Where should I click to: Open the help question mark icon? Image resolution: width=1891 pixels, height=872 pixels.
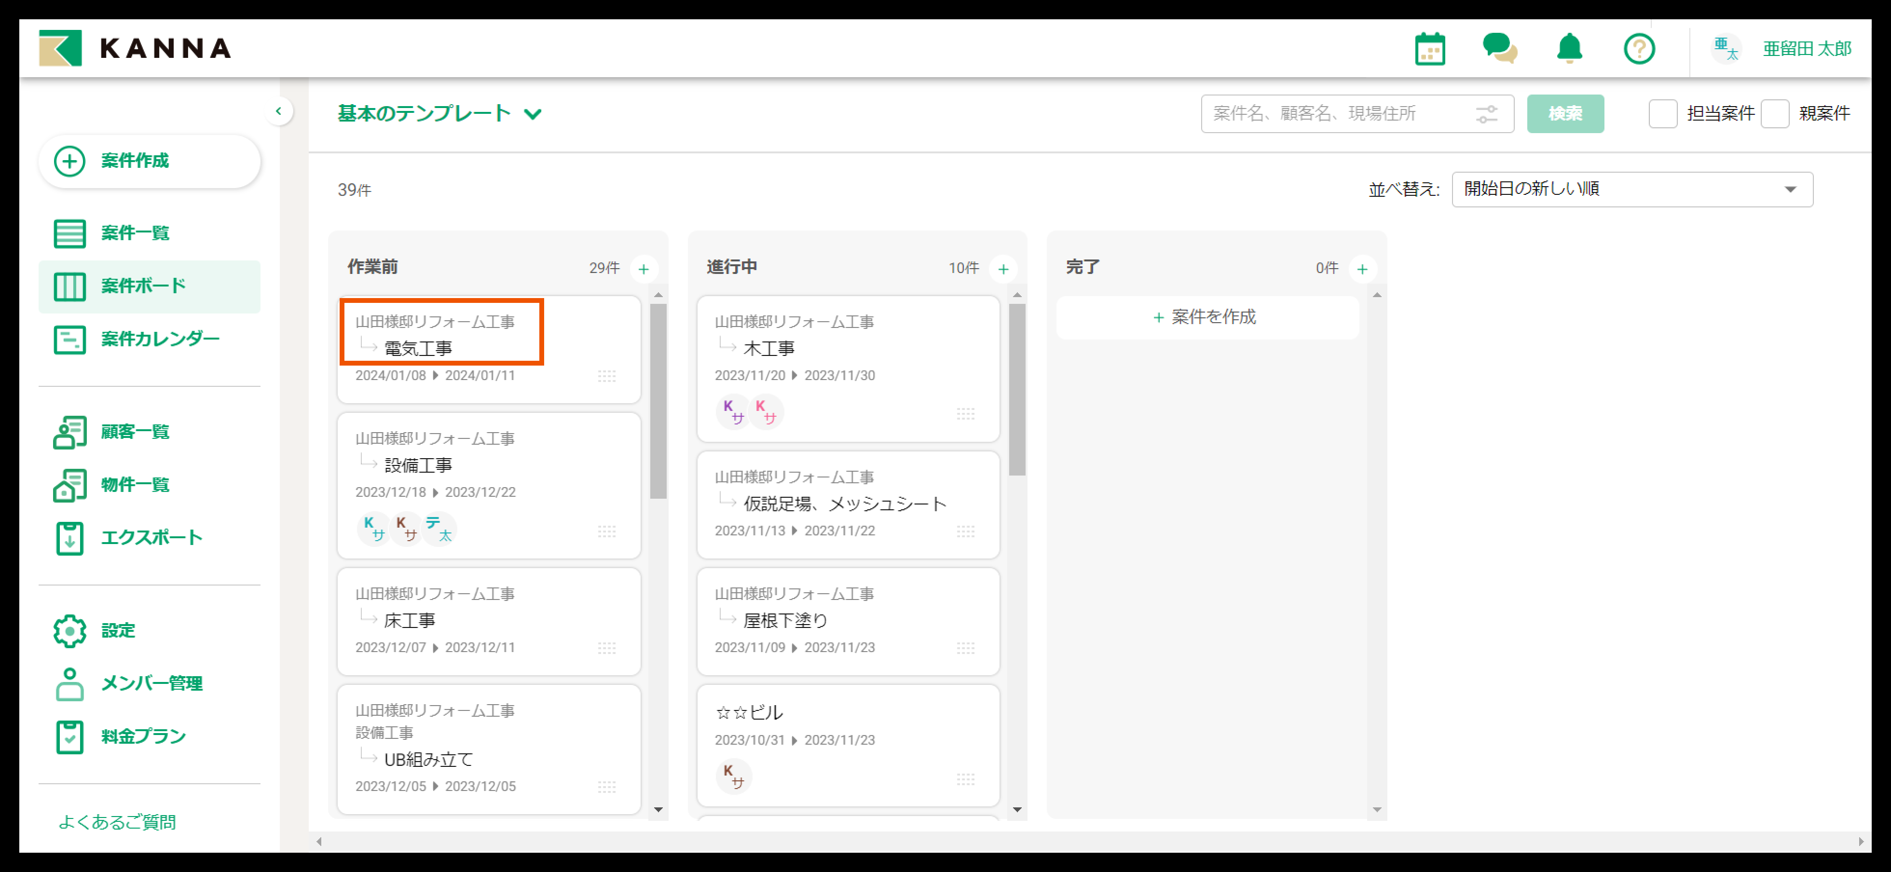(1639, 49)
